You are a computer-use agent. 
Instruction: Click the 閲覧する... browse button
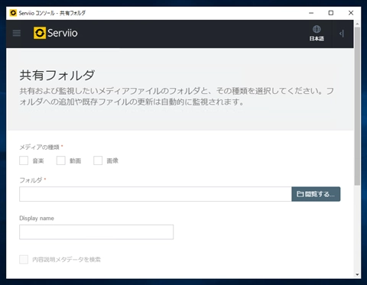click(x=316, y=194)
